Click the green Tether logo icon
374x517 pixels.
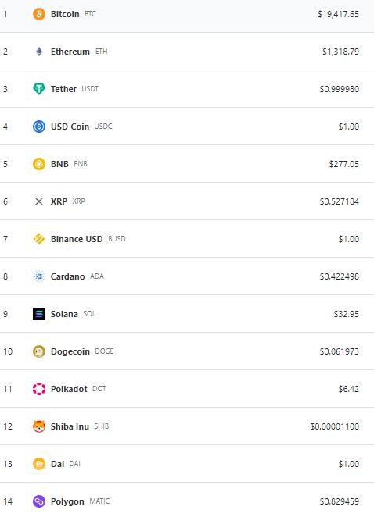tap(39, 89)
